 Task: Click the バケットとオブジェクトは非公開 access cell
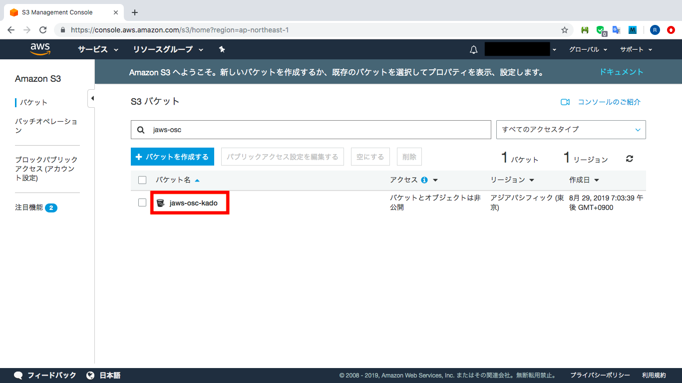tap(435, 202)
